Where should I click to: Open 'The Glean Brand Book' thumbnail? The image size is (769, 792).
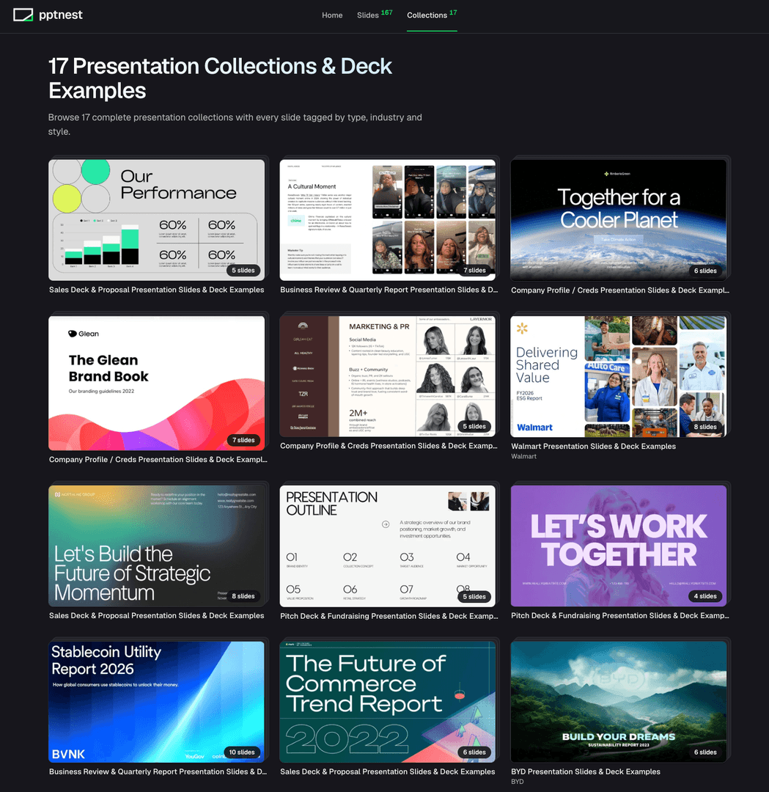point(157,383)
